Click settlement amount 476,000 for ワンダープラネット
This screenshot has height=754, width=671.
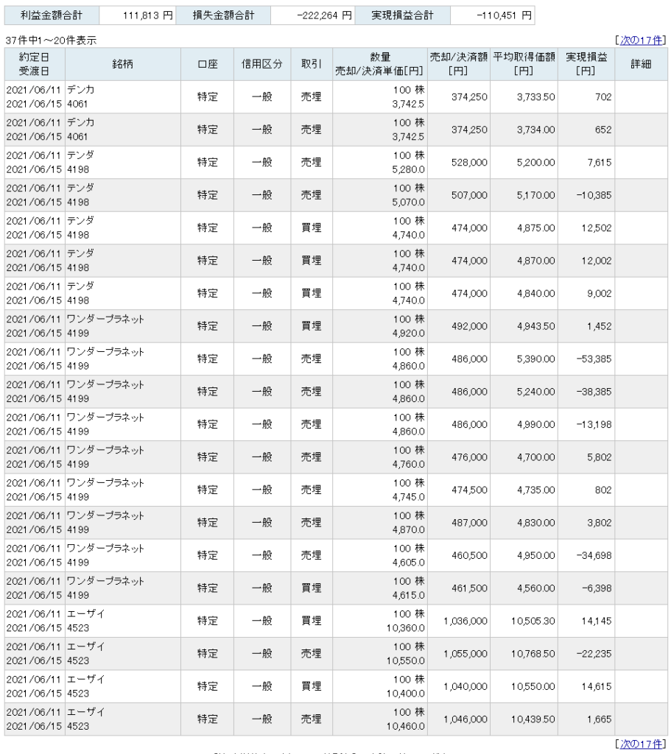[x=469, y=457]
